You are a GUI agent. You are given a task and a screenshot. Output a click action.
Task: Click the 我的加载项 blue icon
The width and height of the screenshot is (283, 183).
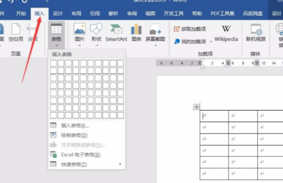(177, 42)
